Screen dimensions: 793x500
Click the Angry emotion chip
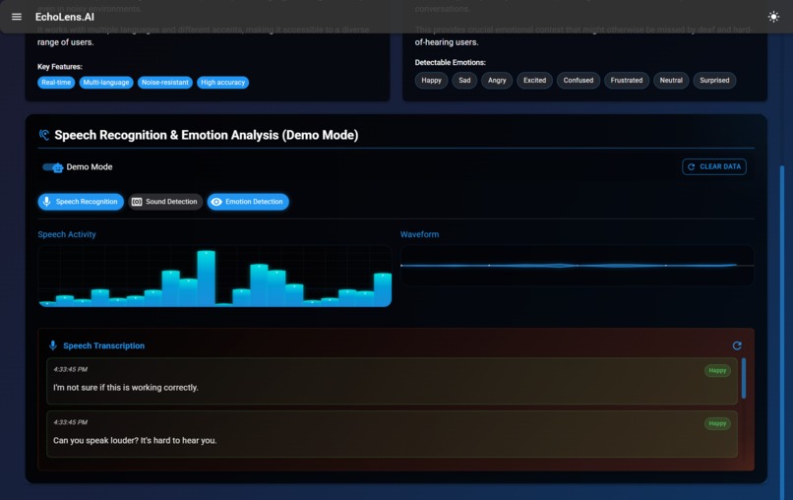(497, 81)
